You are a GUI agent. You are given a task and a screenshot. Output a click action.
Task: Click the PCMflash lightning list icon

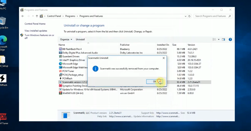click(60, 78)
